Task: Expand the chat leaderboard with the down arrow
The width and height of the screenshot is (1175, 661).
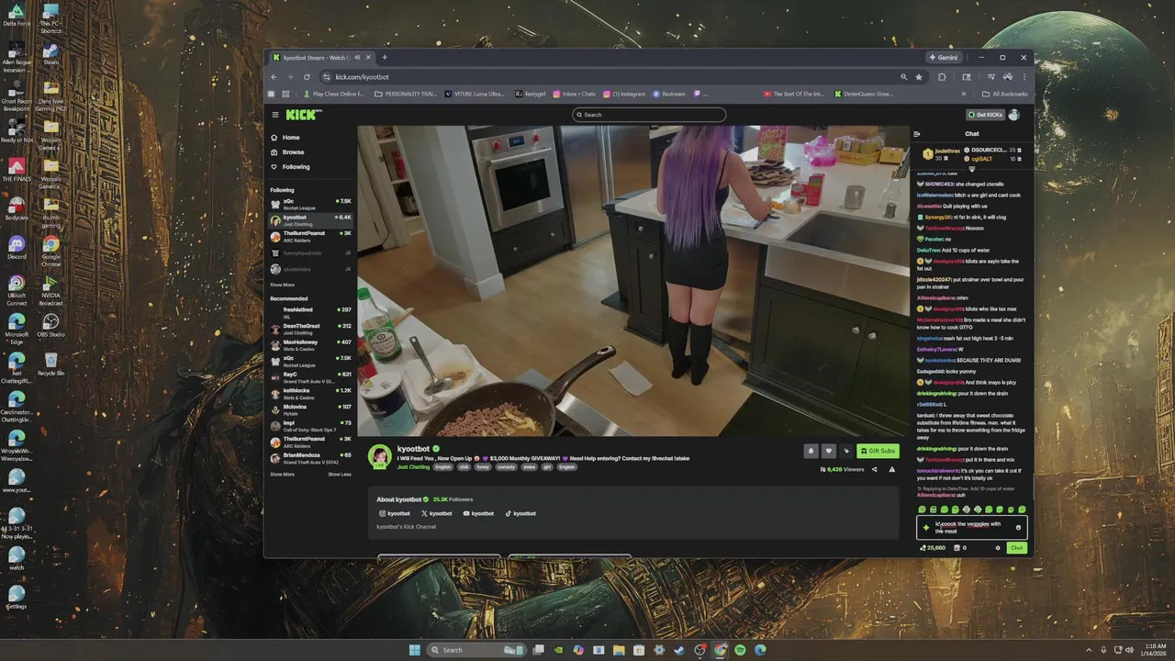Action: click(x=971, y=169)
